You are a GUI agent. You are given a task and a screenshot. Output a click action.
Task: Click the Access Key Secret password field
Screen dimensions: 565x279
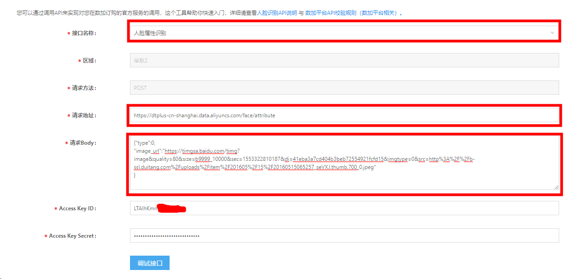tap(344, 235)
